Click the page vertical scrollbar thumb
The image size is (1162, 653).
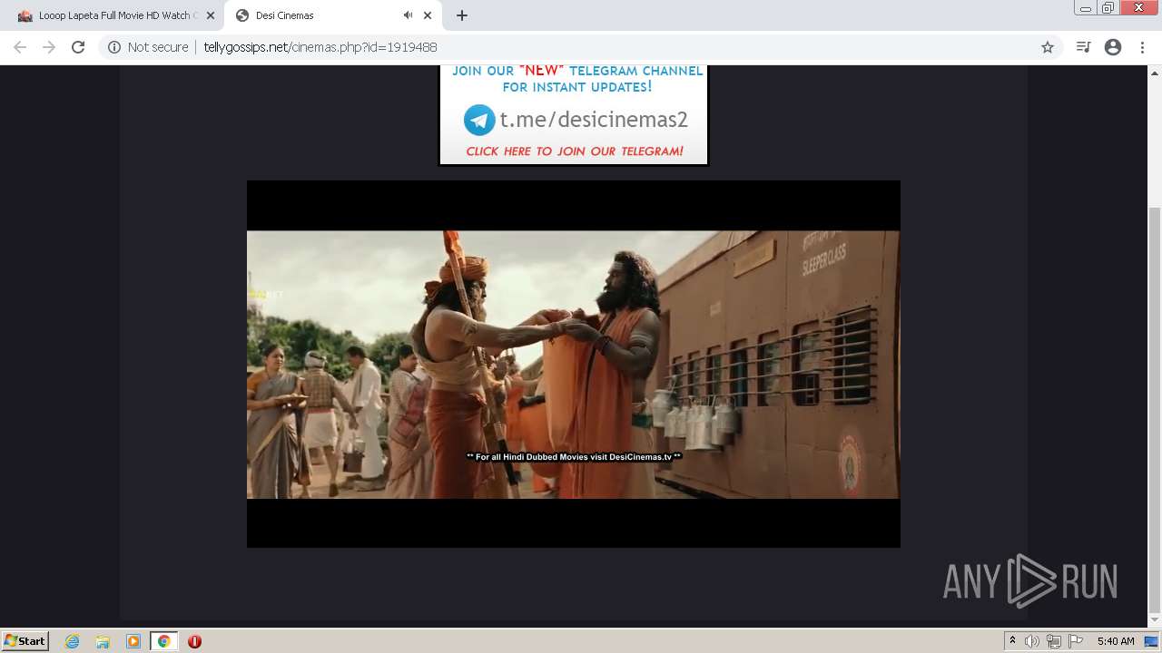click(x=1155, y=408)
